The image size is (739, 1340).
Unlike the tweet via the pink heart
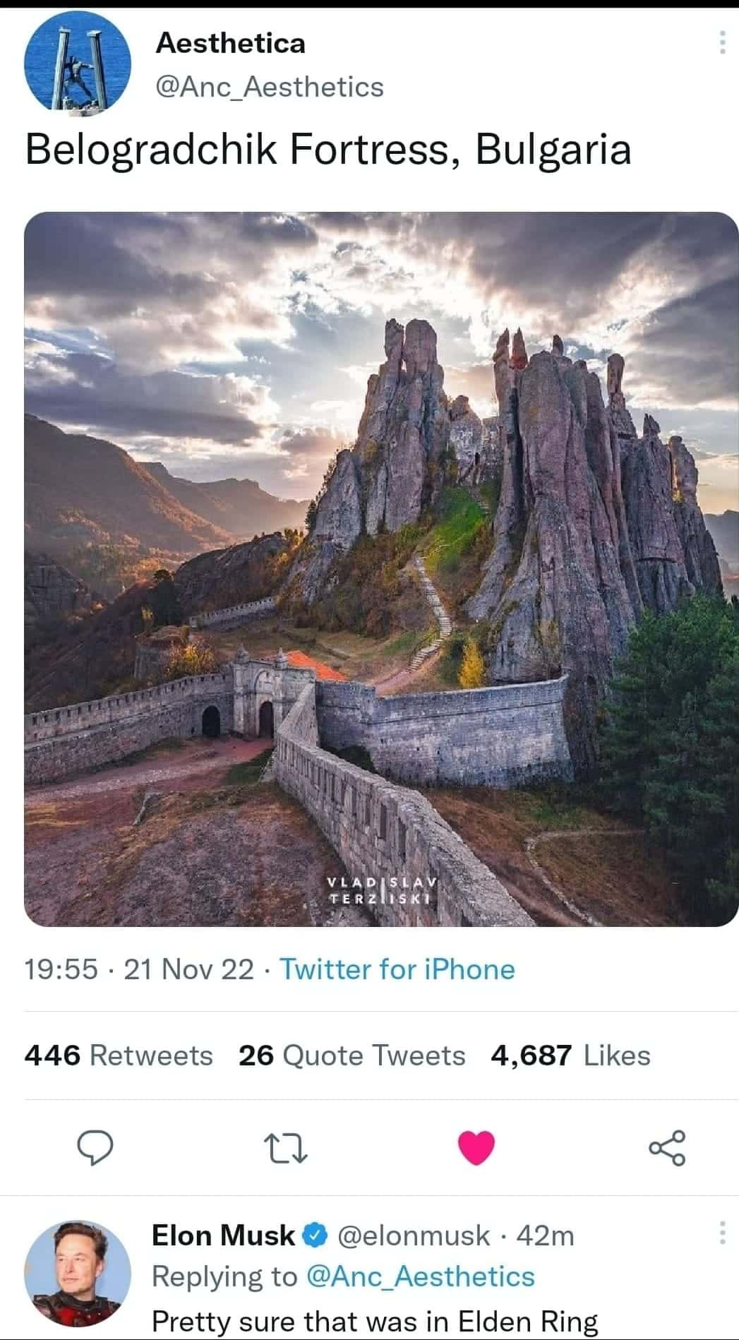tap(476, 1147)
